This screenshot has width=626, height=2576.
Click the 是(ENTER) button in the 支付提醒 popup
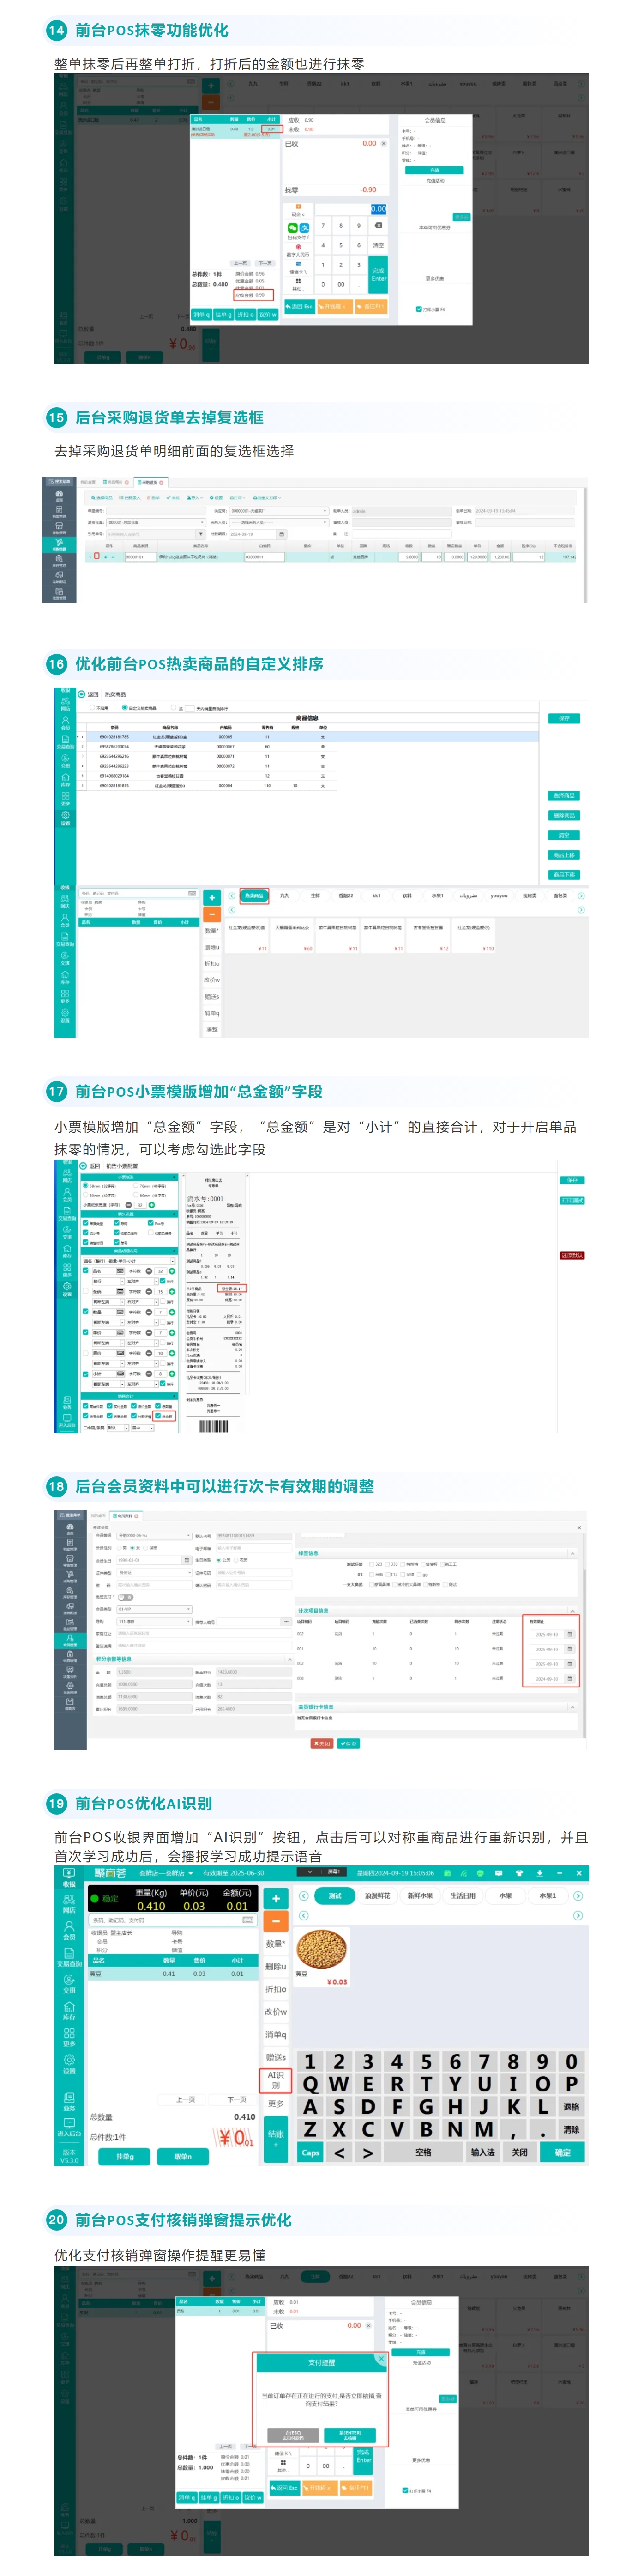pyautogui.click(x=349, y=2436)
